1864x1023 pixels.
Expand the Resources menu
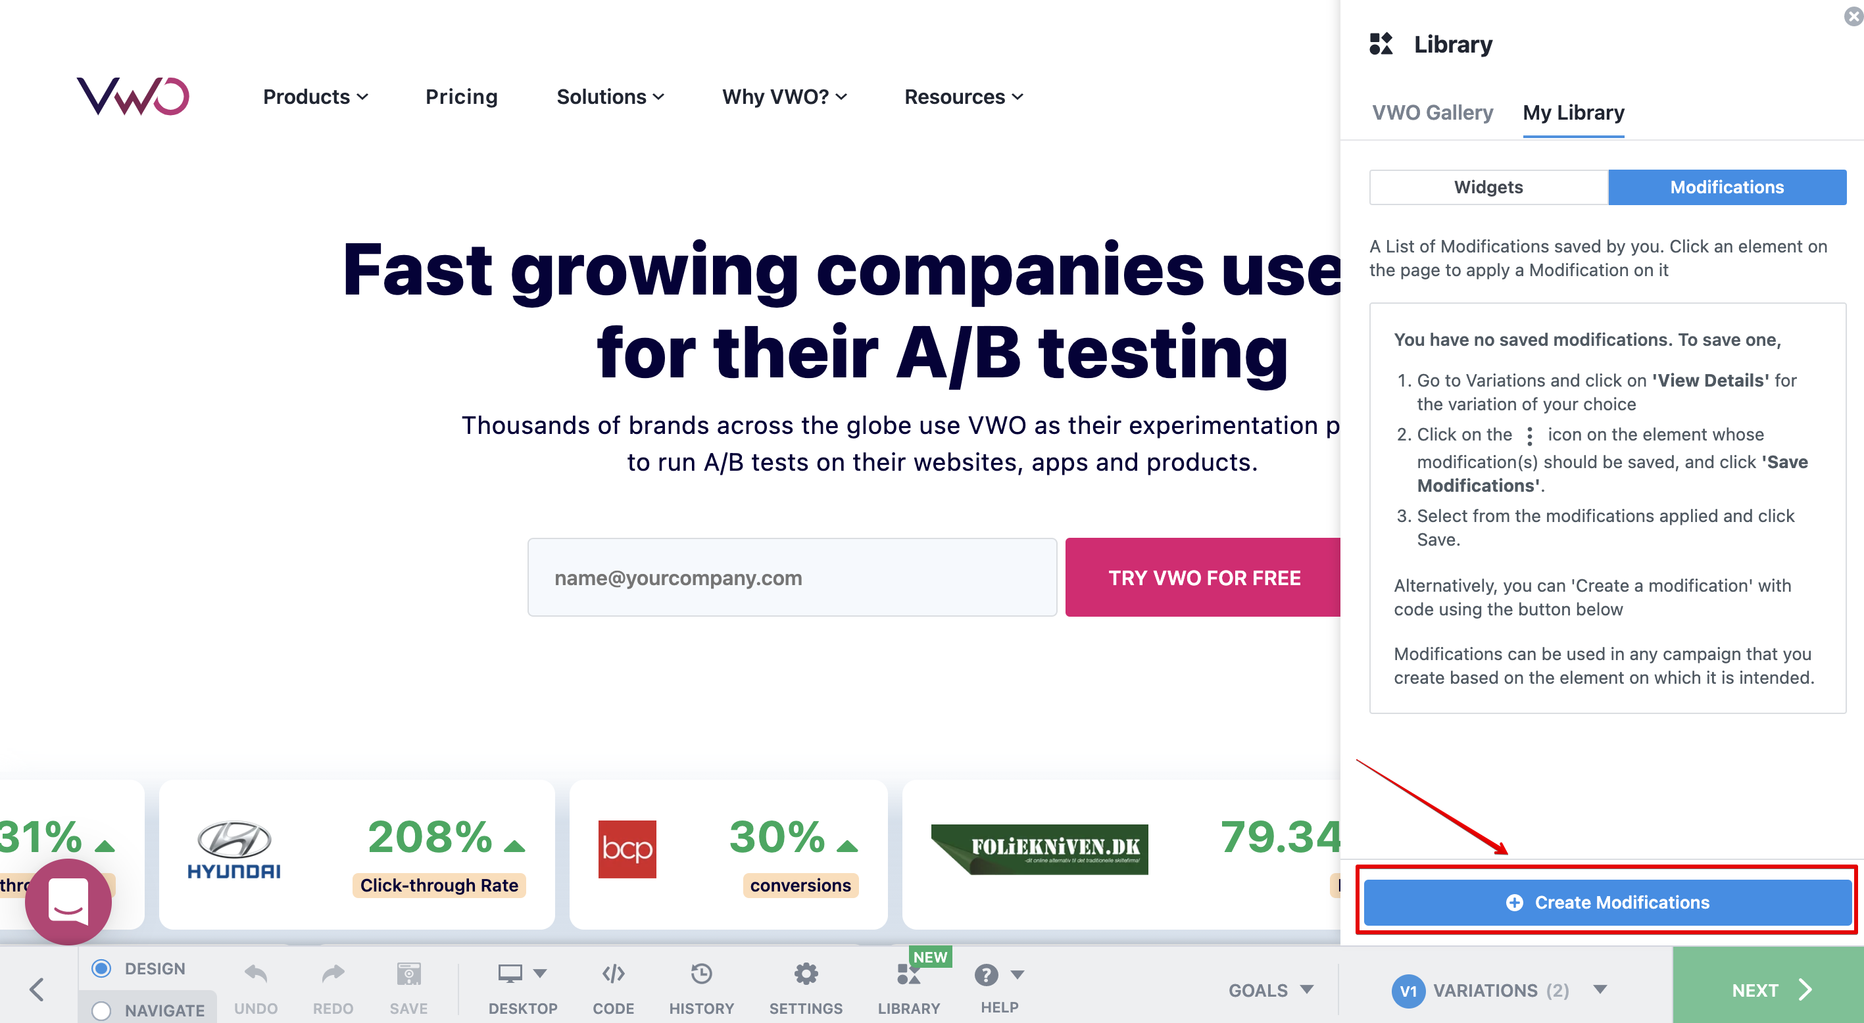pyautogui.click(x=964, y=96)
